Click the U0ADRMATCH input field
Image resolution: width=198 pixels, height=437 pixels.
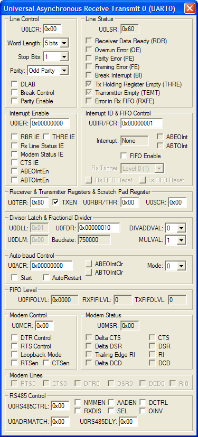click(60, 421)
